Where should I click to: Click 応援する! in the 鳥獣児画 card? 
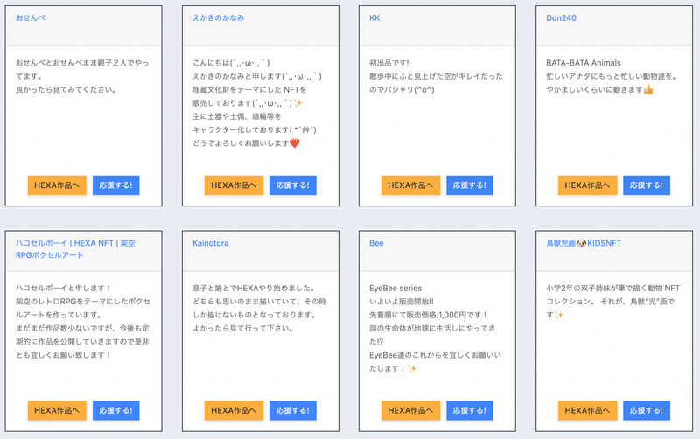click(x=647, y=410)
